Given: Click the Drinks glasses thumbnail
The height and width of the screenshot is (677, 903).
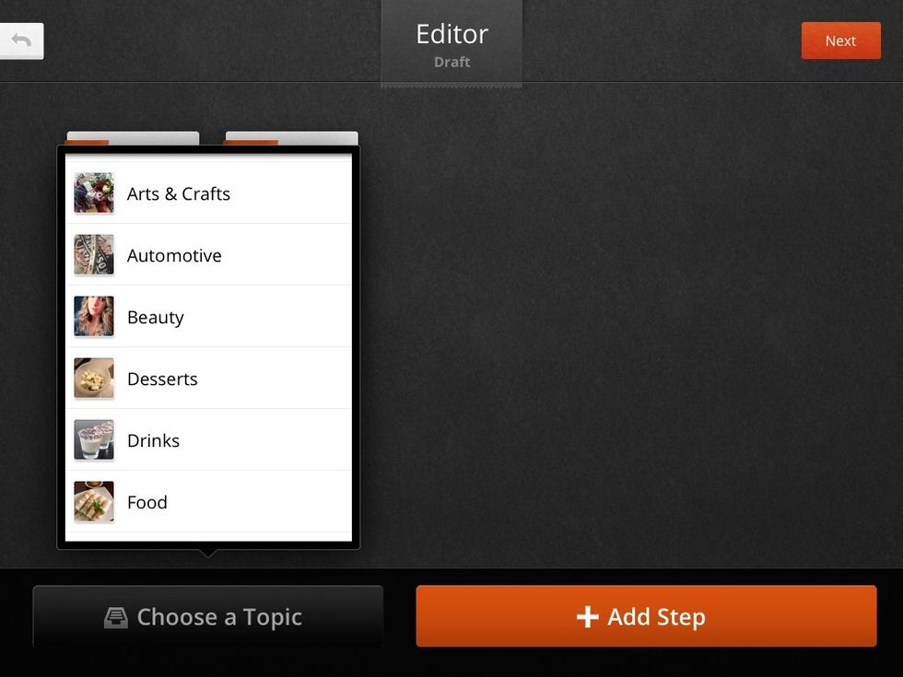Looking at the screenshot, I should [94, 439].
